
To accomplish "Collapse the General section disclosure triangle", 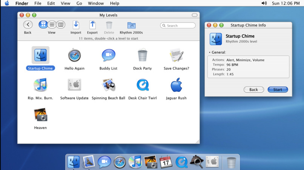I will point(210,53).
